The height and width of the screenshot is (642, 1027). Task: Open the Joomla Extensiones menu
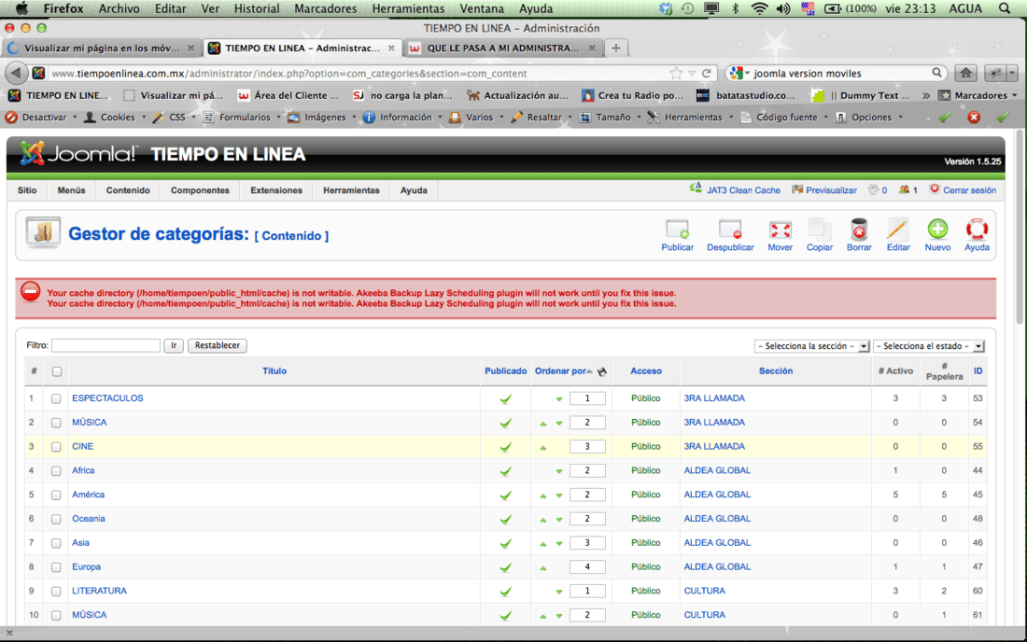coord(276,190)
